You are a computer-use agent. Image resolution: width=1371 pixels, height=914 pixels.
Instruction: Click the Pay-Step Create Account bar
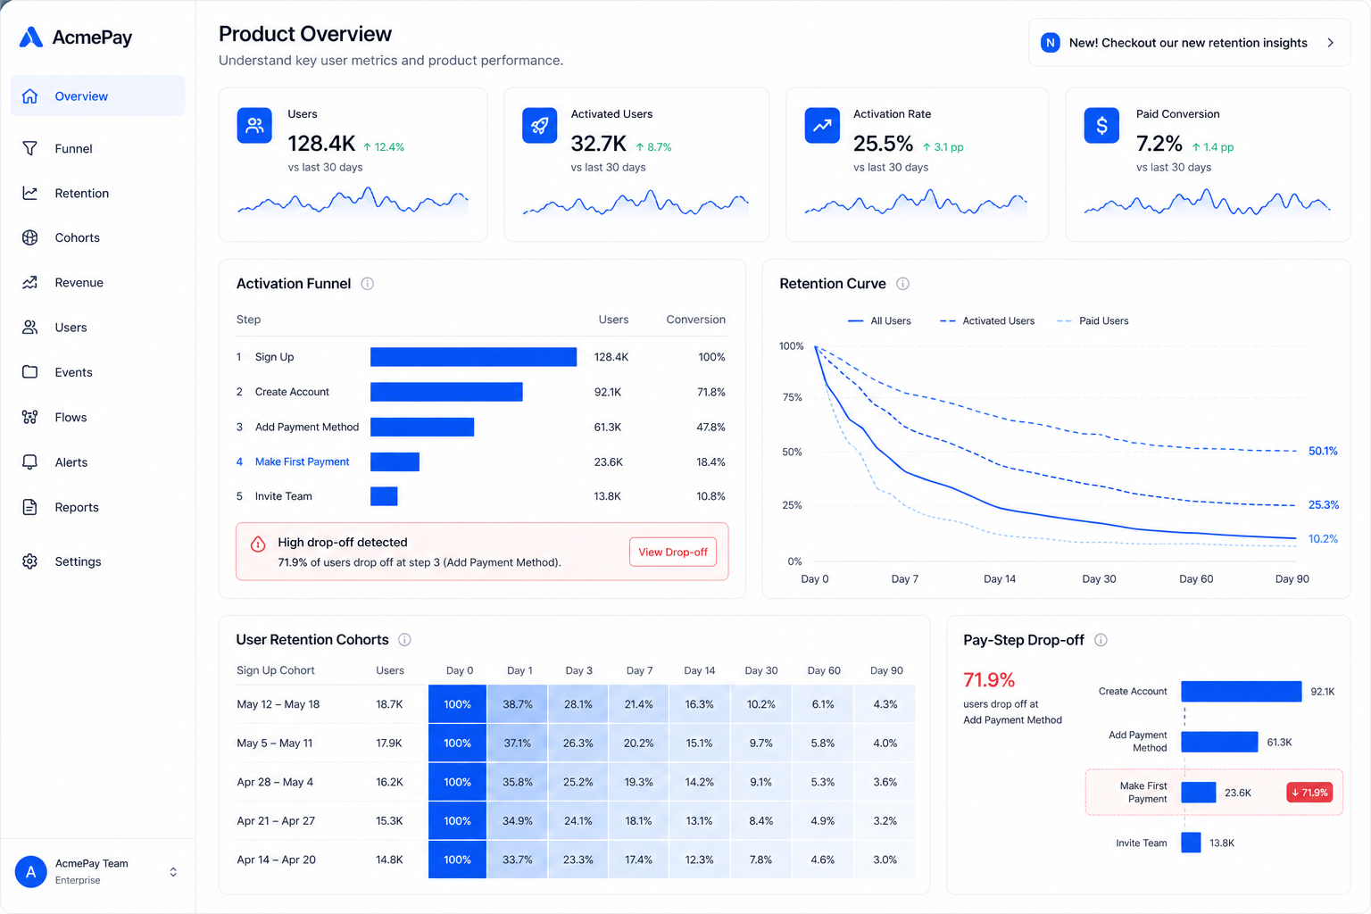(1242, 692)
